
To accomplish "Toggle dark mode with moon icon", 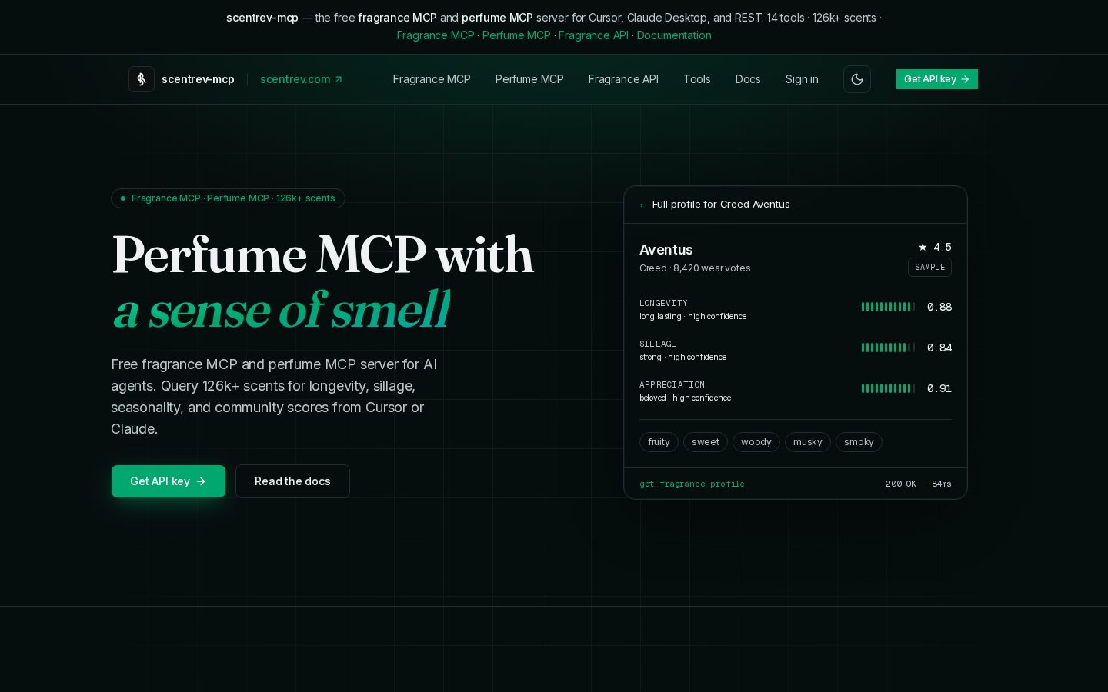I will coord(857,79).
